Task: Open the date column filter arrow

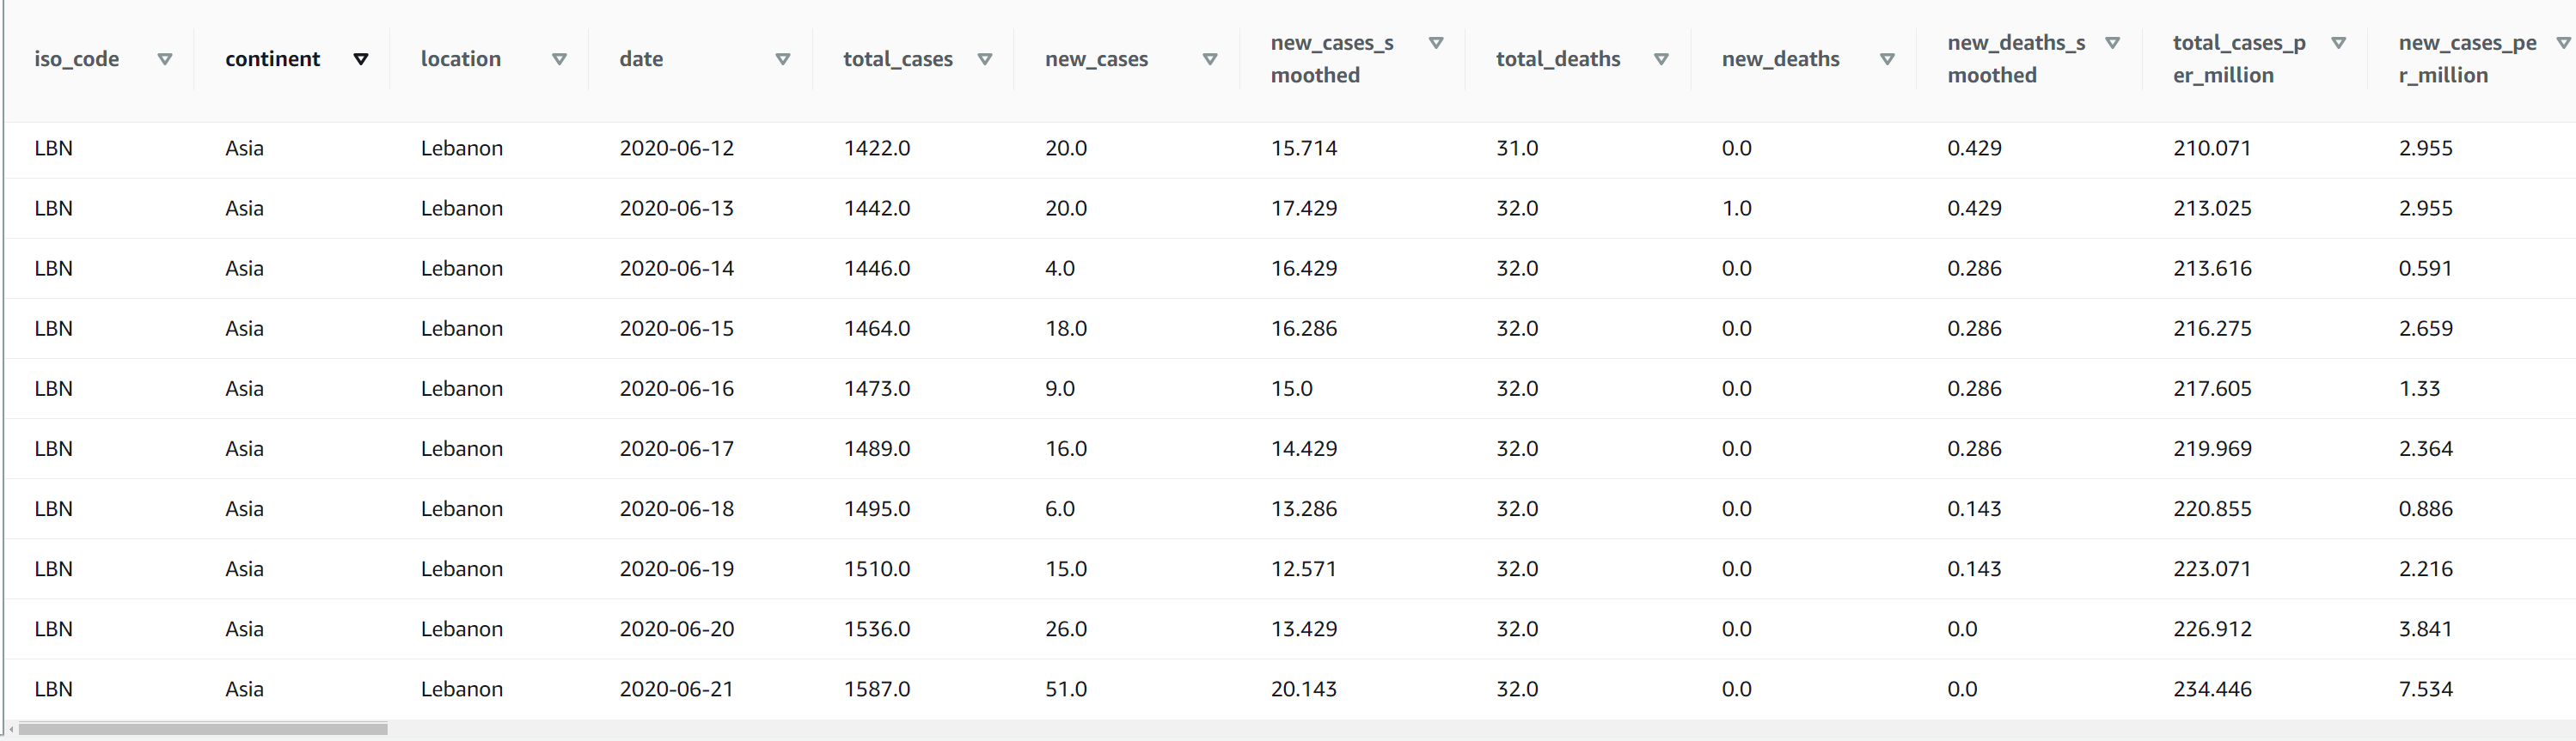Action: pyautogui.click(x=783, y=59)
